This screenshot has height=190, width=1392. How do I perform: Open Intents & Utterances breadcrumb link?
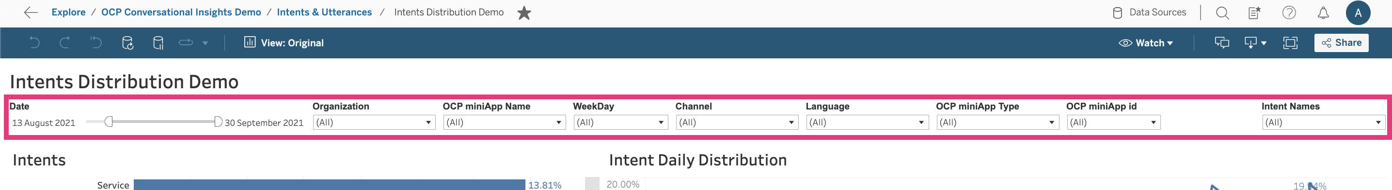[x=324, y=12]
